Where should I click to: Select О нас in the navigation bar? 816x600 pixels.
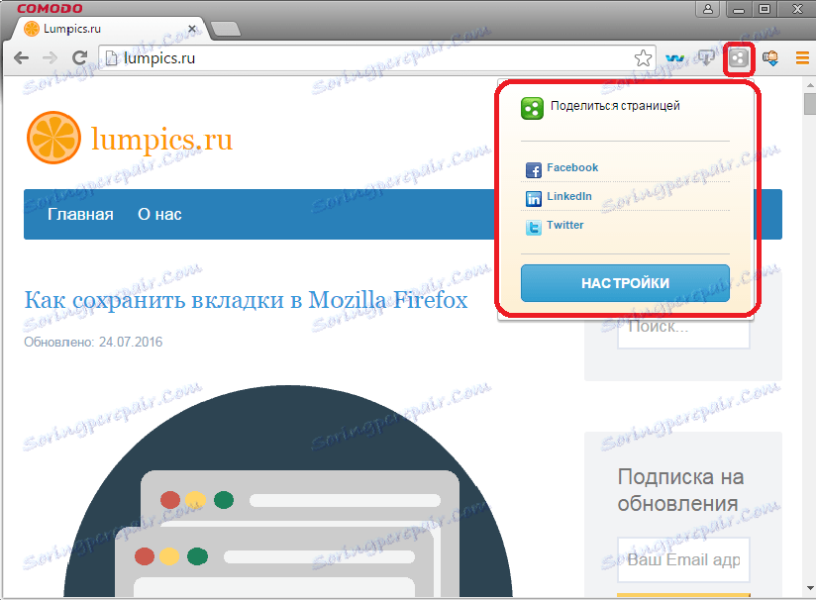158,214
